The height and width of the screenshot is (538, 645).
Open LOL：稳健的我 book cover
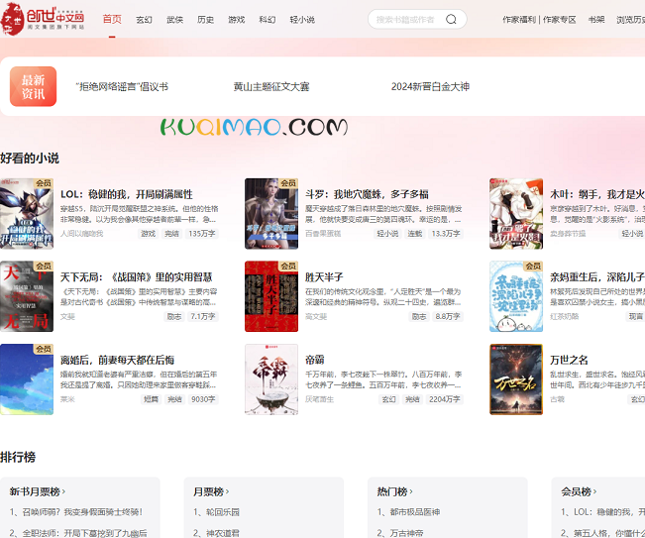[27, 213]
